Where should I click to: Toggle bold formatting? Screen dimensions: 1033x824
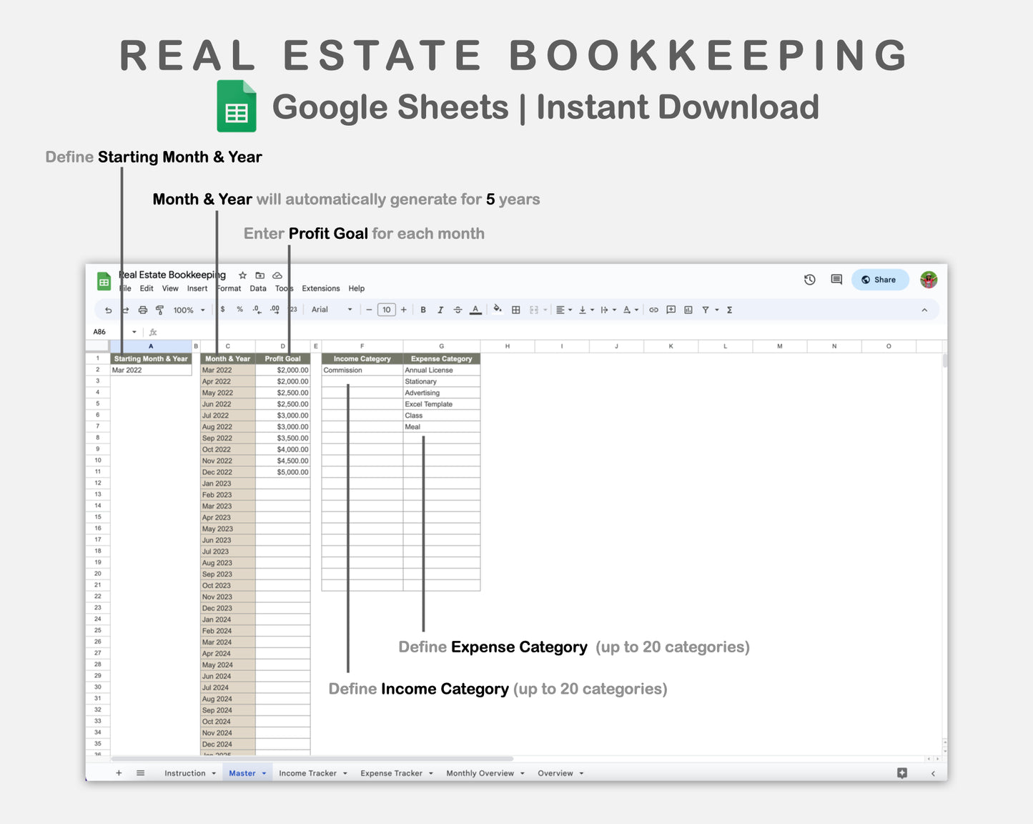point(423,309)
